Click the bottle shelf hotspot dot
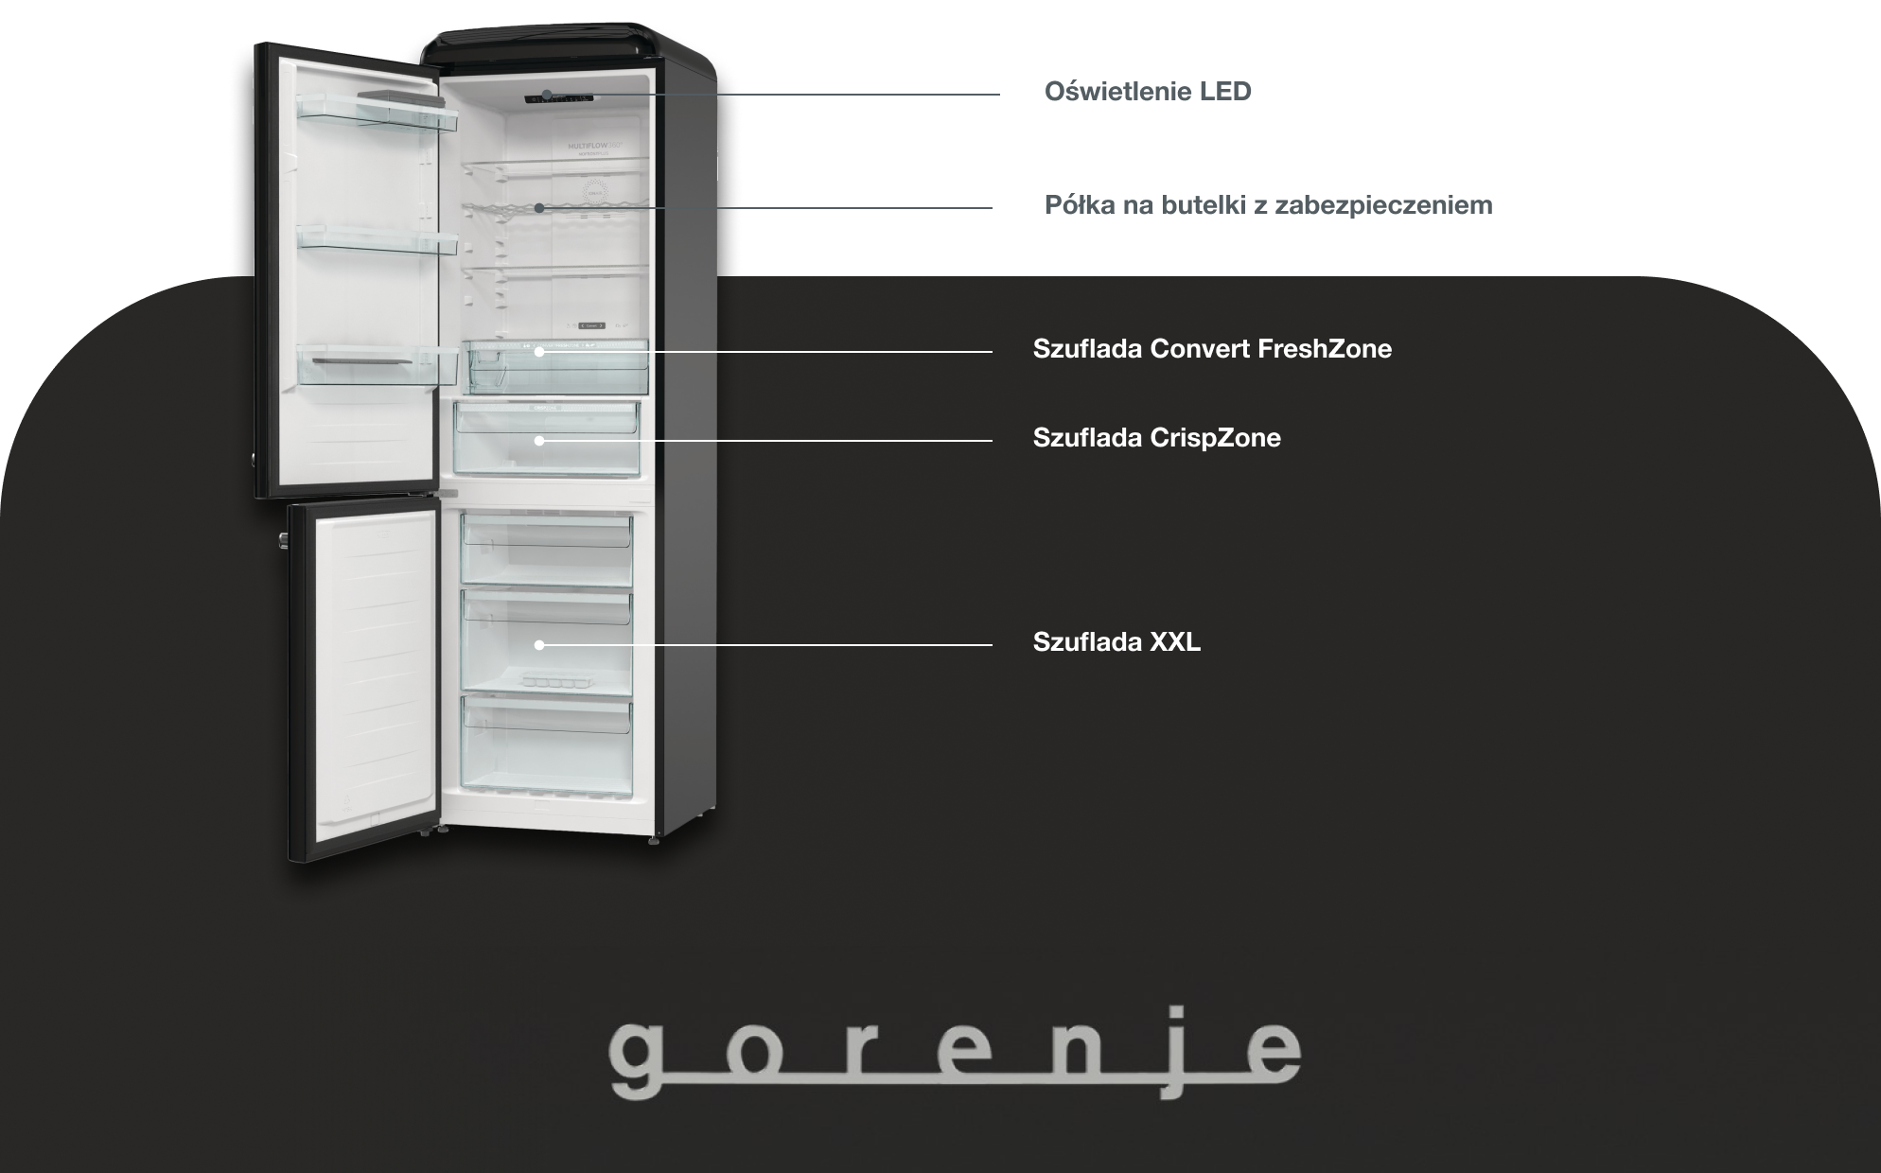 point(538,207)
